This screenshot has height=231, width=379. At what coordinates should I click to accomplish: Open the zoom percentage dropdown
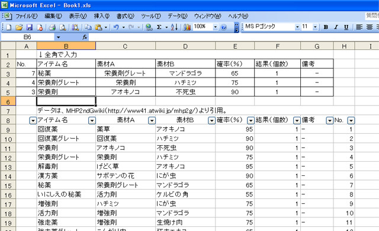tap(215, 27)
